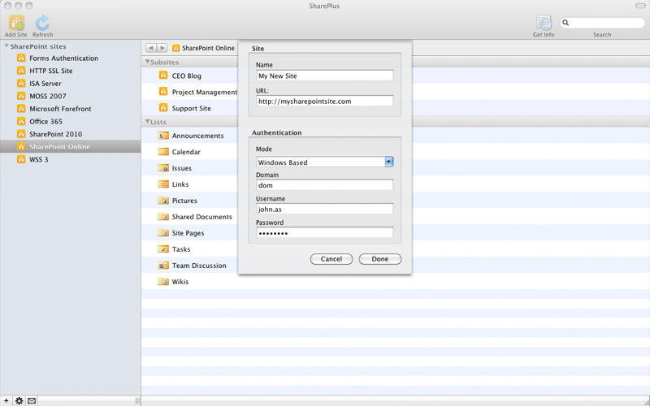
Task: Click the SharePoint 2010 site icon
Action: 21,134
